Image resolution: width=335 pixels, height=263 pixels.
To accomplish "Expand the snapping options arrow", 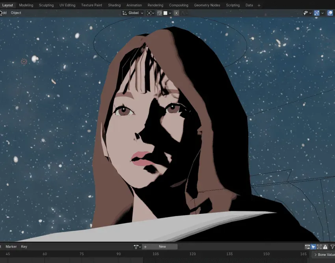I will (170, 13).
